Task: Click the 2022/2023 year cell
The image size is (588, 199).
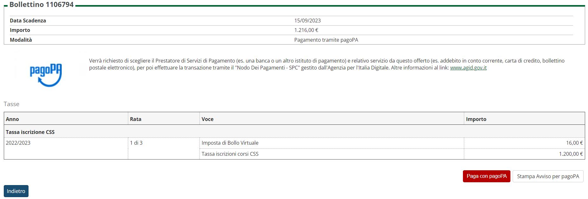Action: [x=18, y=143]
